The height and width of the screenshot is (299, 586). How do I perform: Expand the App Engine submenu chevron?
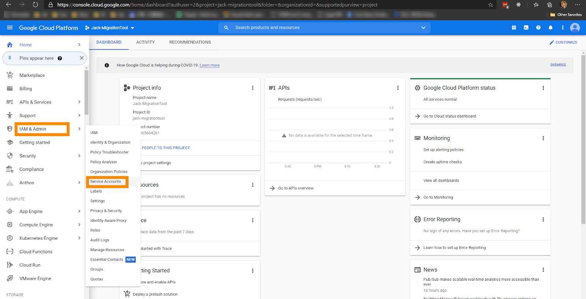79,211
